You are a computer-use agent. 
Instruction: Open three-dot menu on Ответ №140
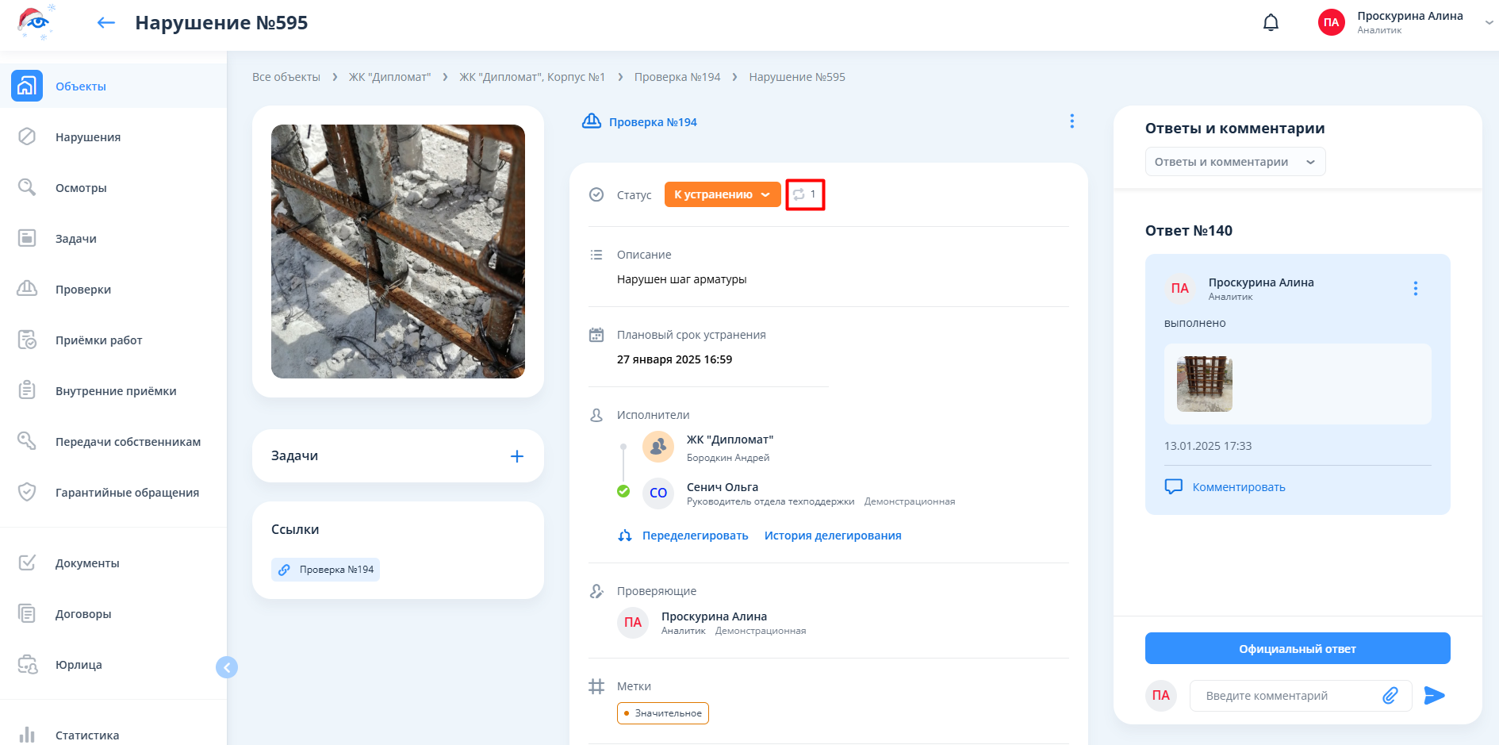1415,289
